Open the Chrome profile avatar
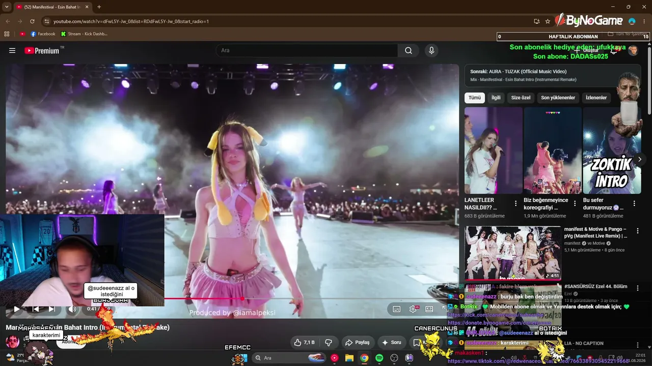 click(x=632, y=21)
